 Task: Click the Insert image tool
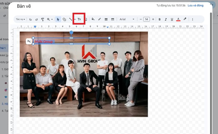coord(86,20)
